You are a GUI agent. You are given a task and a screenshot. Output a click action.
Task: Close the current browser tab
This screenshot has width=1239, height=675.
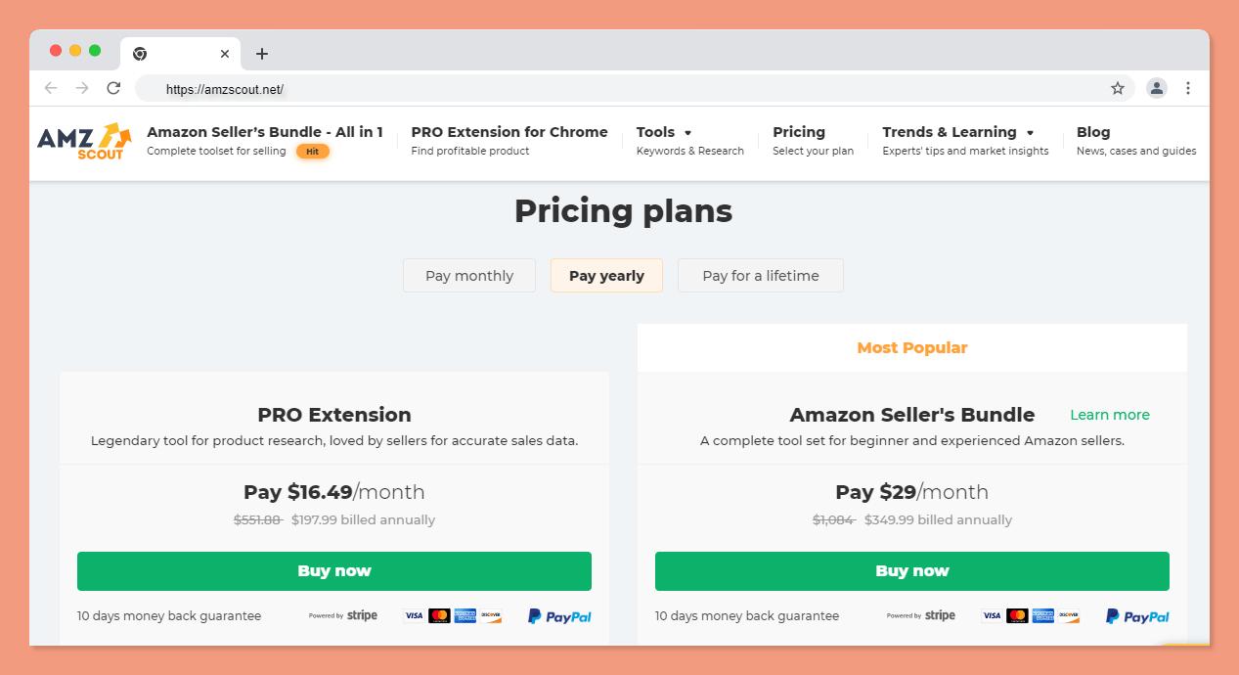[x=225, y=54]
